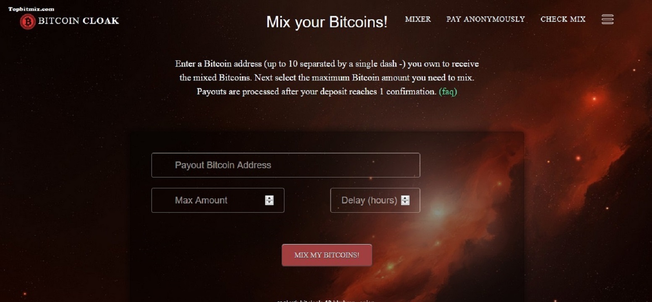Decrease Max Amount with down arrow

coord(269,203)
